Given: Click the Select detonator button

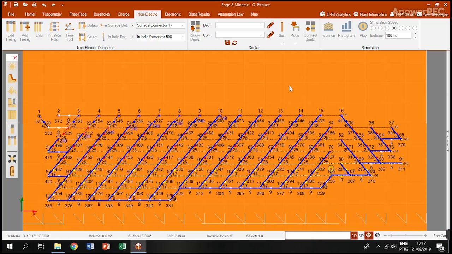Looking at the screenshot, I should tap(88, 37).
